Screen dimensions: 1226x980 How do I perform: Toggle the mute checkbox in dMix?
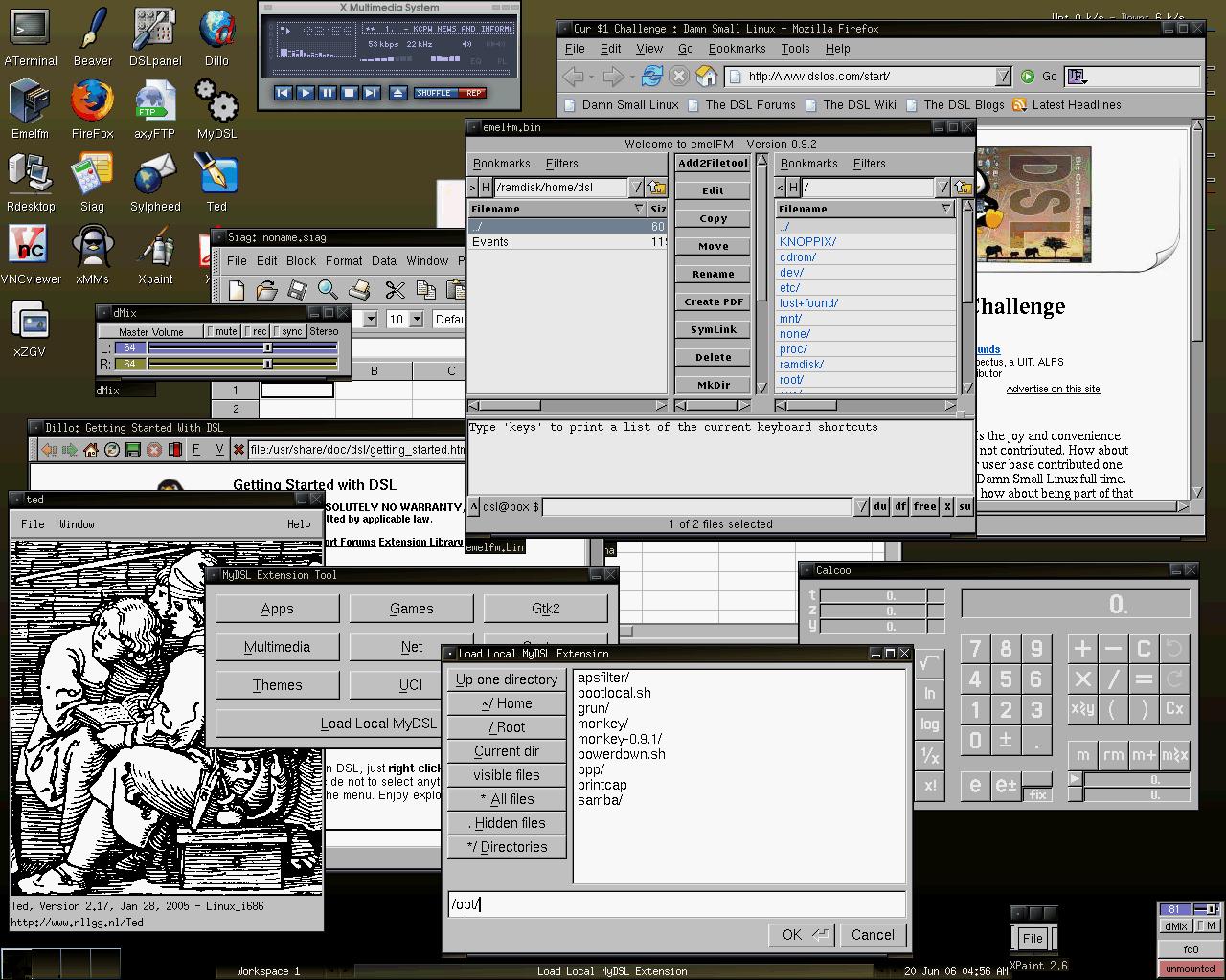click(212, 331)
